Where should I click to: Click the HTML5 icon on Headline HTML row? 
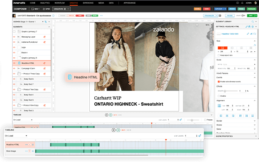click(x=19, y=63)
